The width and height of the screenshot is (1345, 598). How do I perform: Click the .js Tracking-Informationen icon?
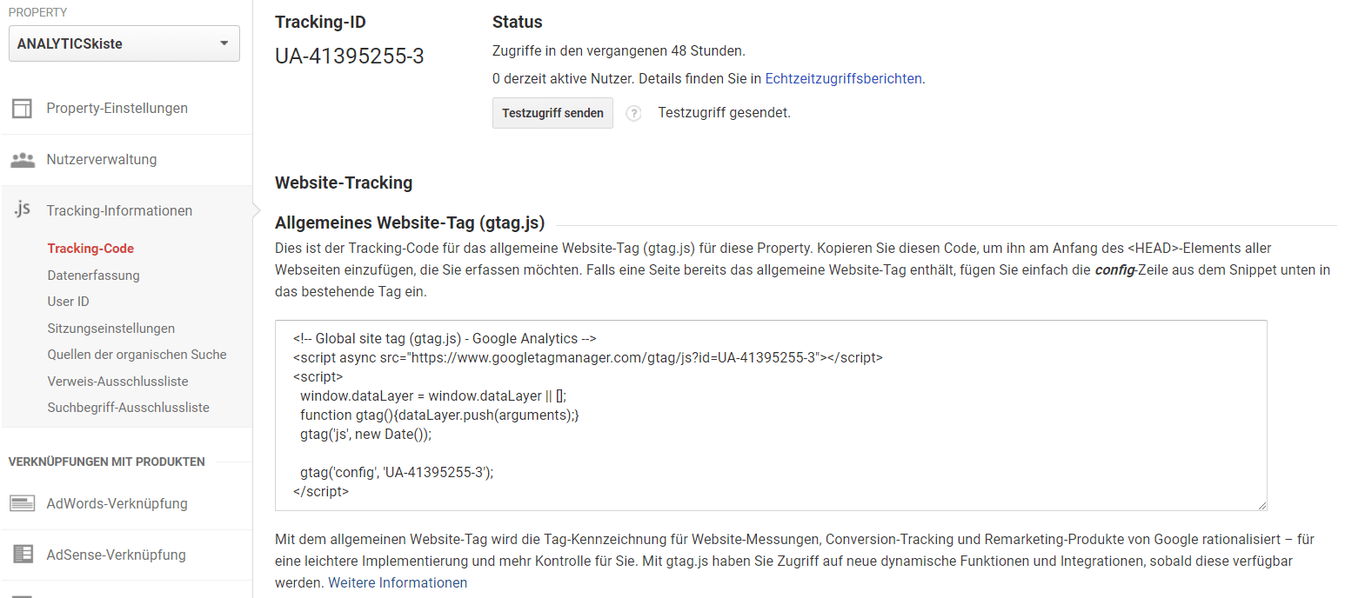(x=23, y=210)
